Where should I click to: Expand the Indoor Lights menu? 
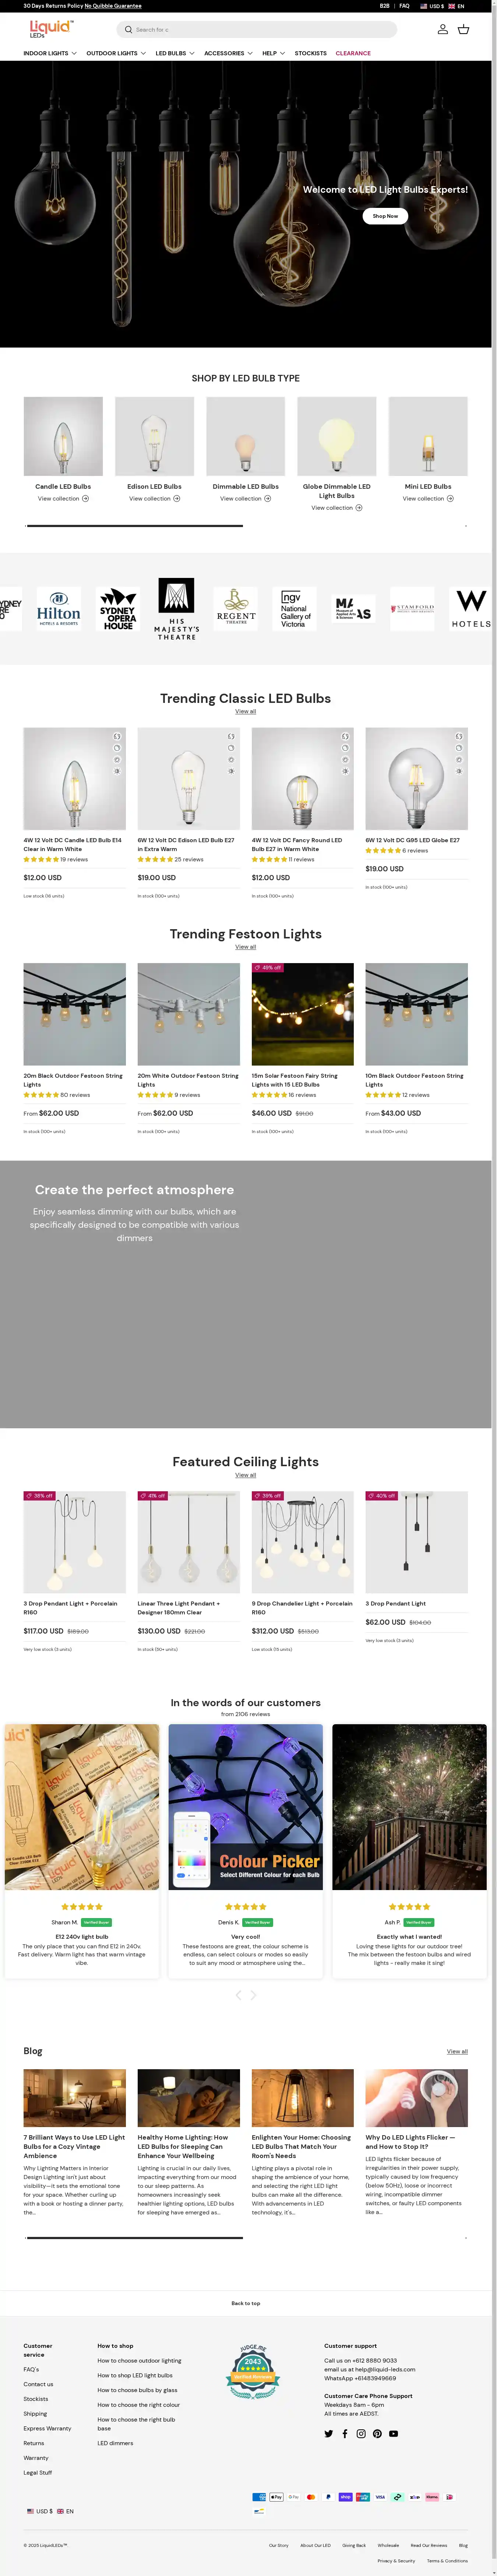[x=50, y=53]
